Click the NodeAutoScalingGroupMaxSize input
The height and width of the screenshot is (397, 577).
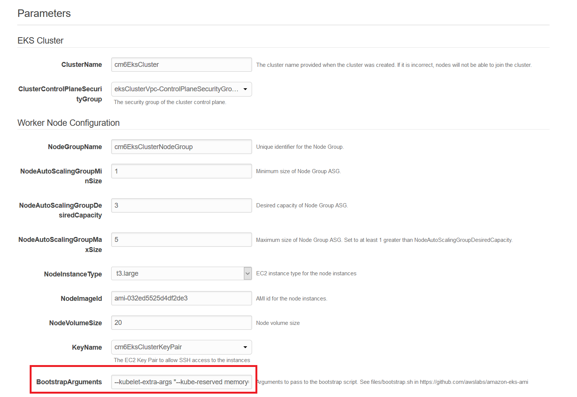point(181,239)
